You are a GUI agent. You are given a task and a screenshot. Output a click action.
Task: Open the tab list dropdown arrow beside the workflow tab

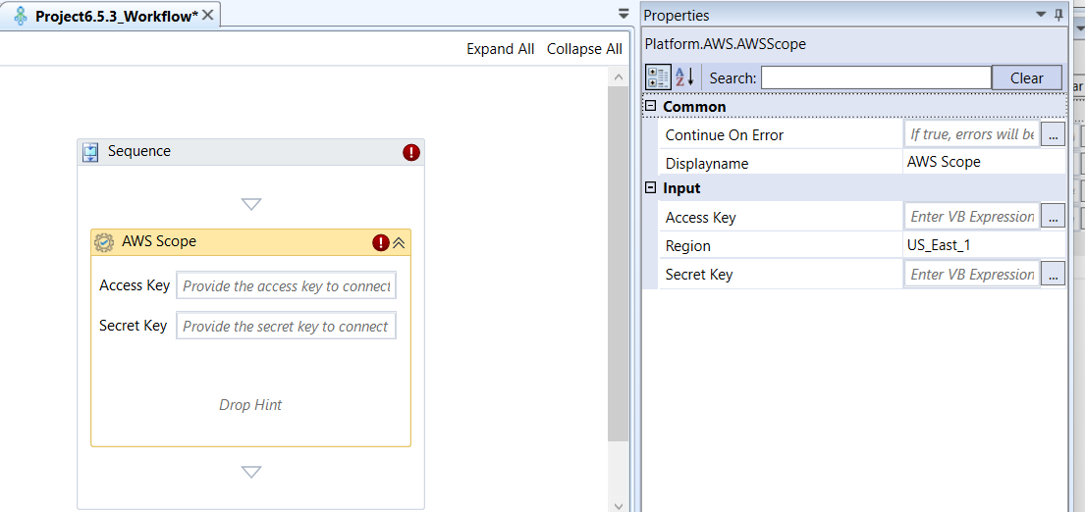click(x=624, y=13)
